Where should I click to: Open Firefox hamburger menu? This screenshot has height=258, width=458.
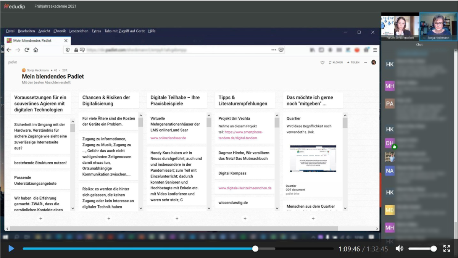(375, 50)
